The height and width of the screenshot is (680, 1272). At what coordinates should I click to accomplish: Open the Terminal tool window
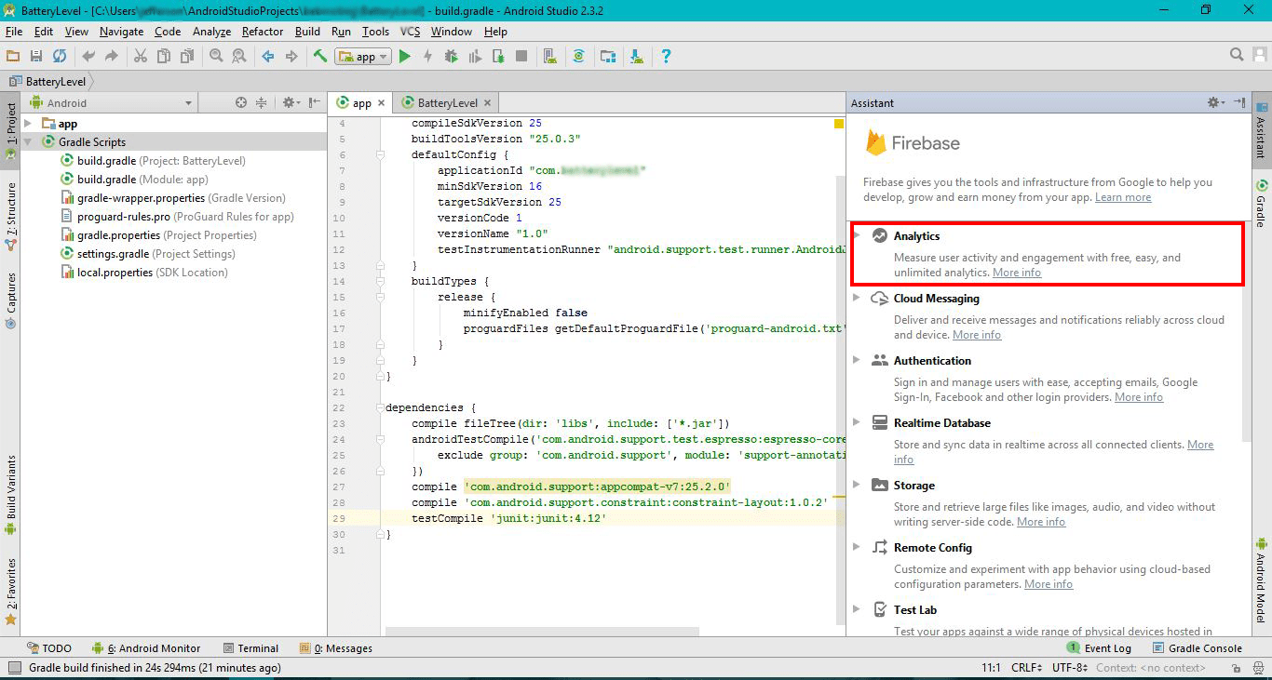click(x=251, y=648)
